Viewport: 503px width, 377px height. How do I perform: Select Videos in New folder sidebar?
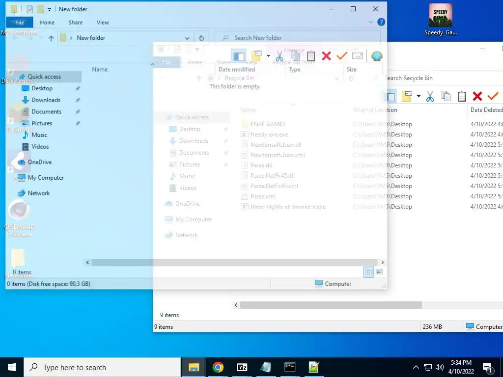40,146
